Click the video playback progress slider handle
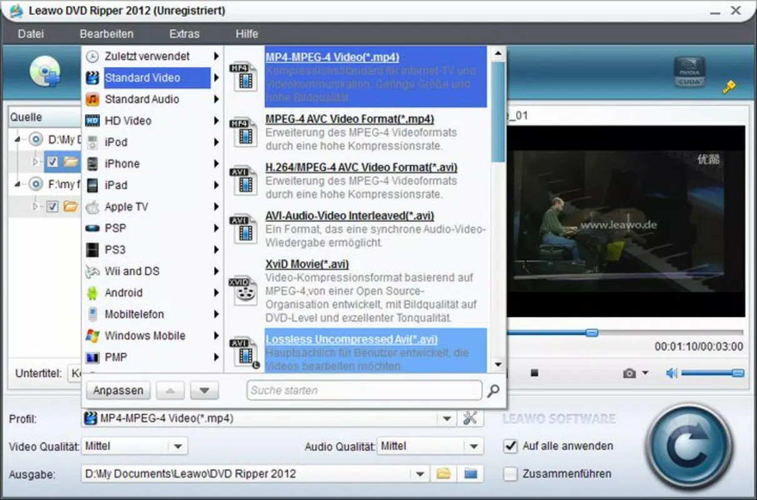 pyautogui.click(x=591, y=332)
